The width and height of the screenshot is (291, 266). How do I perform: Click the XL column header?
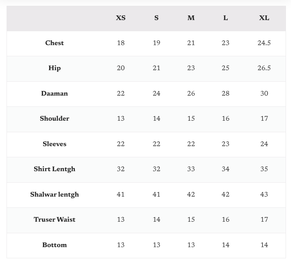264,18
